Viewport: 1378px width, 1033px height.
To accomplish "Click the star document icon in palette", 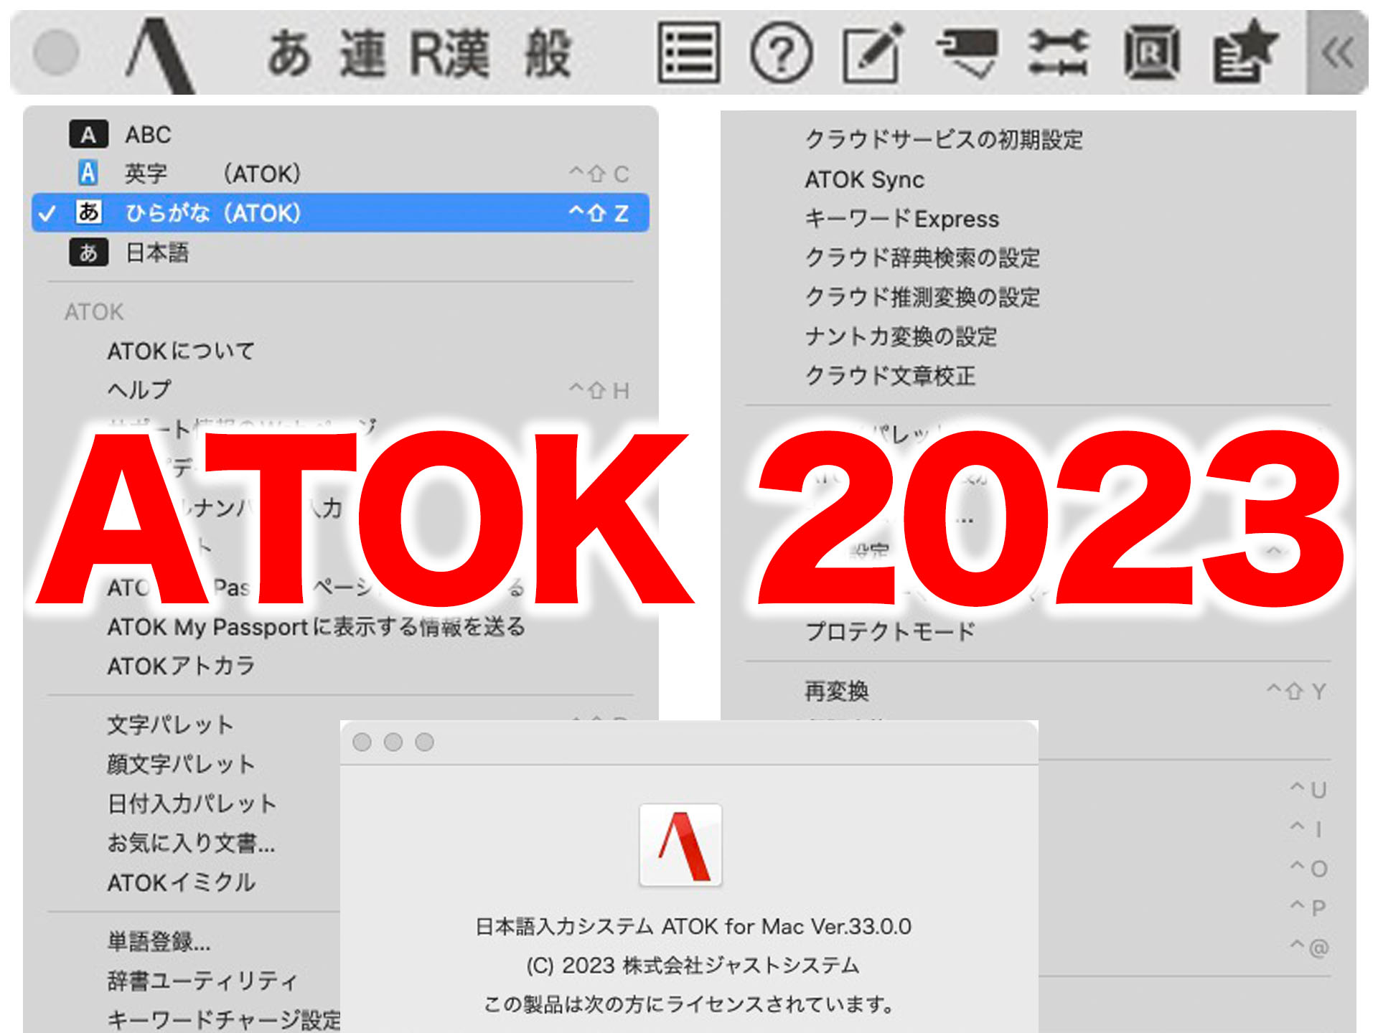I will tap(1245, 52).
